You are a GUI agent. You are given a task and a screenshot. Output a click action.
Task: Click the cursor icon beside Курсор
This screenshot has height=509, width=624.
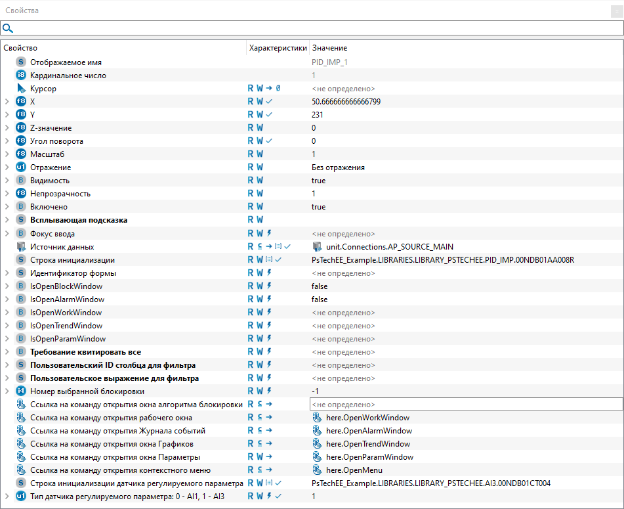click(21, 89)
